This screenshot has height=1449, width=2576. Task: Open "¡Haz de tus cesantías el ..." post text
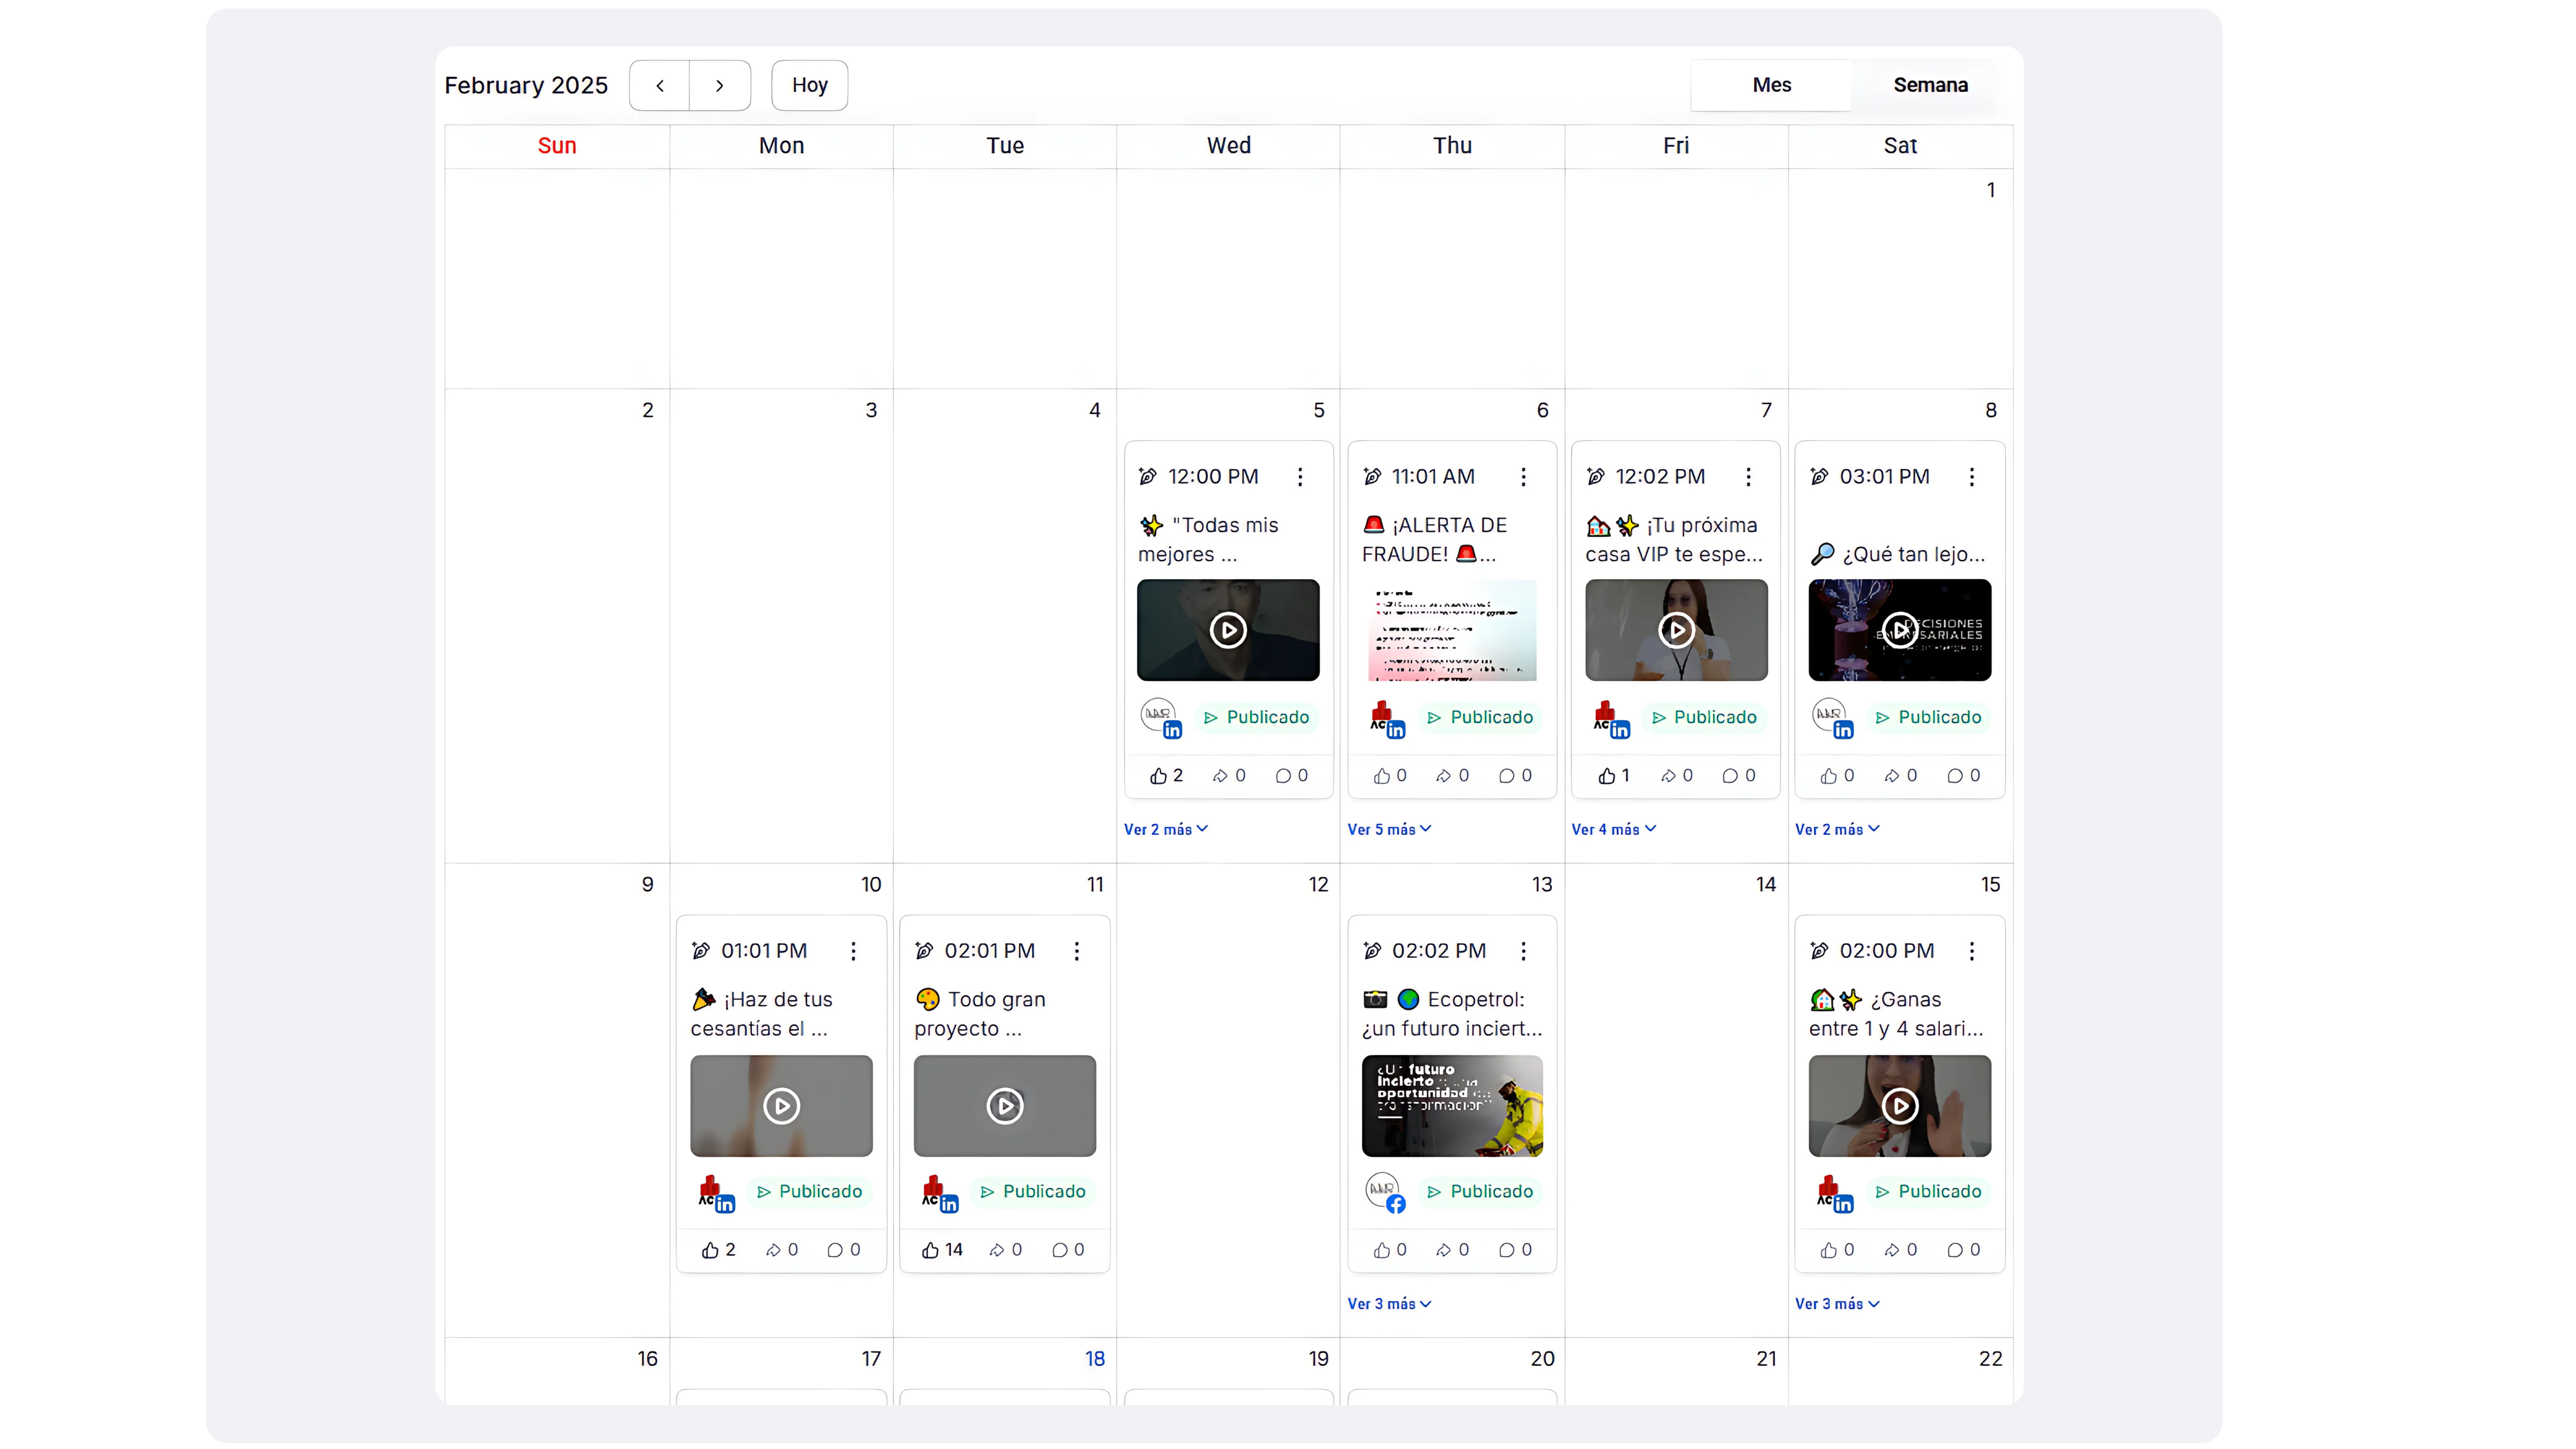(762, 1013)
